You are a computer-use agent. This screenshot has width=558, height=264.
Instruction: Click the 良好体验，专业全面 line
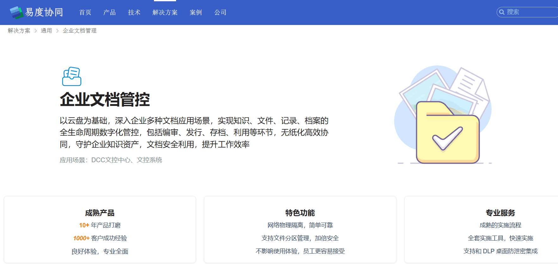tap(100, 251)
